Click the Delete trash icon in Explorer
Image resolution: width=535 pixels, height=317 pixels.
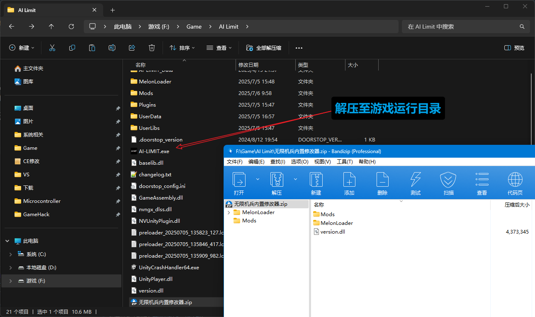pyautogui.click(x=152, y=48)
